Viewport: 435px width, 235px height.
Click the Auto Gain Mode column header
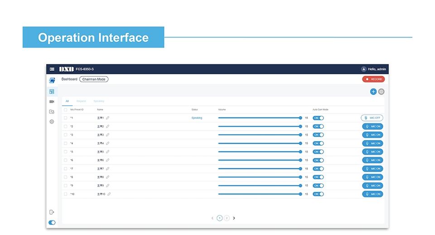point(320,110)
